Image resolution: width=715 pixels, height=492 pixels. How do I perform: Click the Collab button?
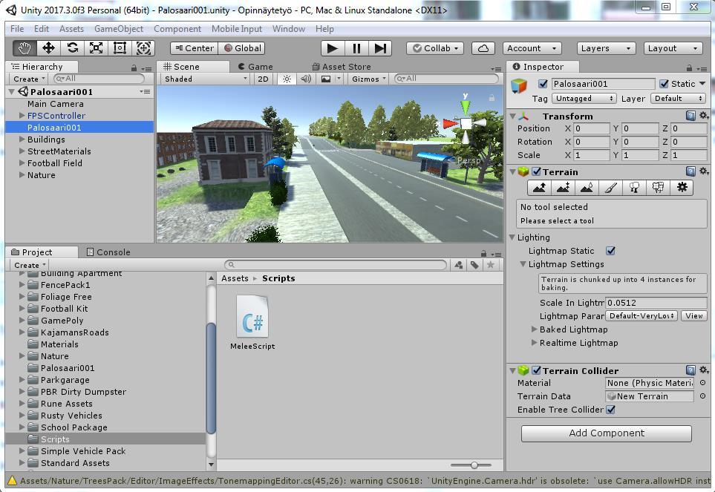tap(435, 48)
